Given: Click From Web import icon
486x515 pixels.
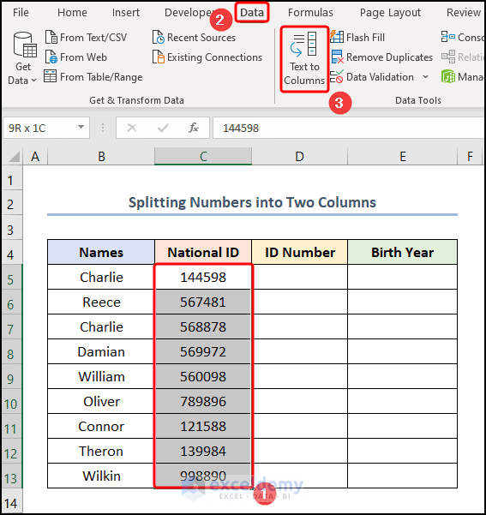Looking at the screenshot, I should click(51, 57).
